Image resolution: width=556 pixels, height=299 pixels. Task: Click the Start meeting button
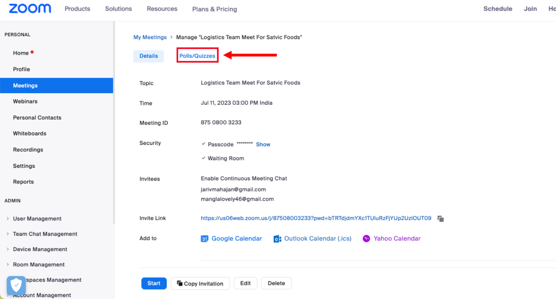[154, 283]
